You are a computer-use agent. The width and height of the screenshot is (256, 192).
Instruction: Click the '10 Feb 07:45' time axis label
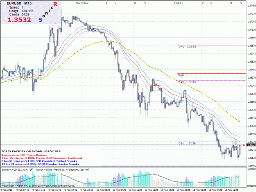119,190
